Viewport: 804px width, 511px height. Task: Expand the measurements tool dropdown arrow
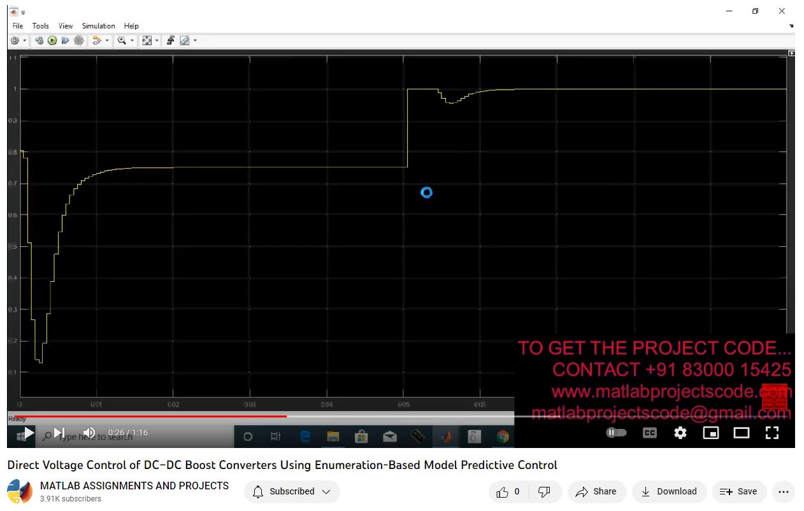[195, 41]
